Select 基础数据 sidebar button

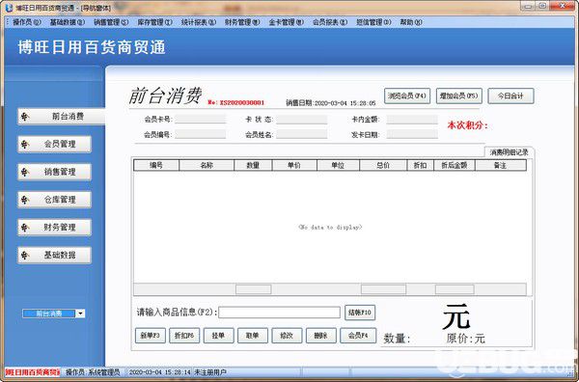54,255
